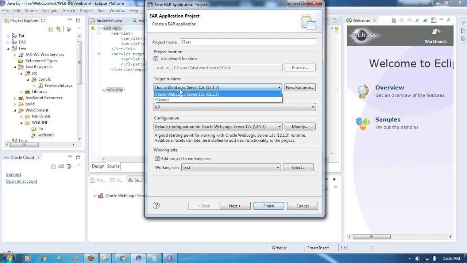467x263 pixels.
Task: Open the Samples shapes icon
Action: click(x=363, y=123)
